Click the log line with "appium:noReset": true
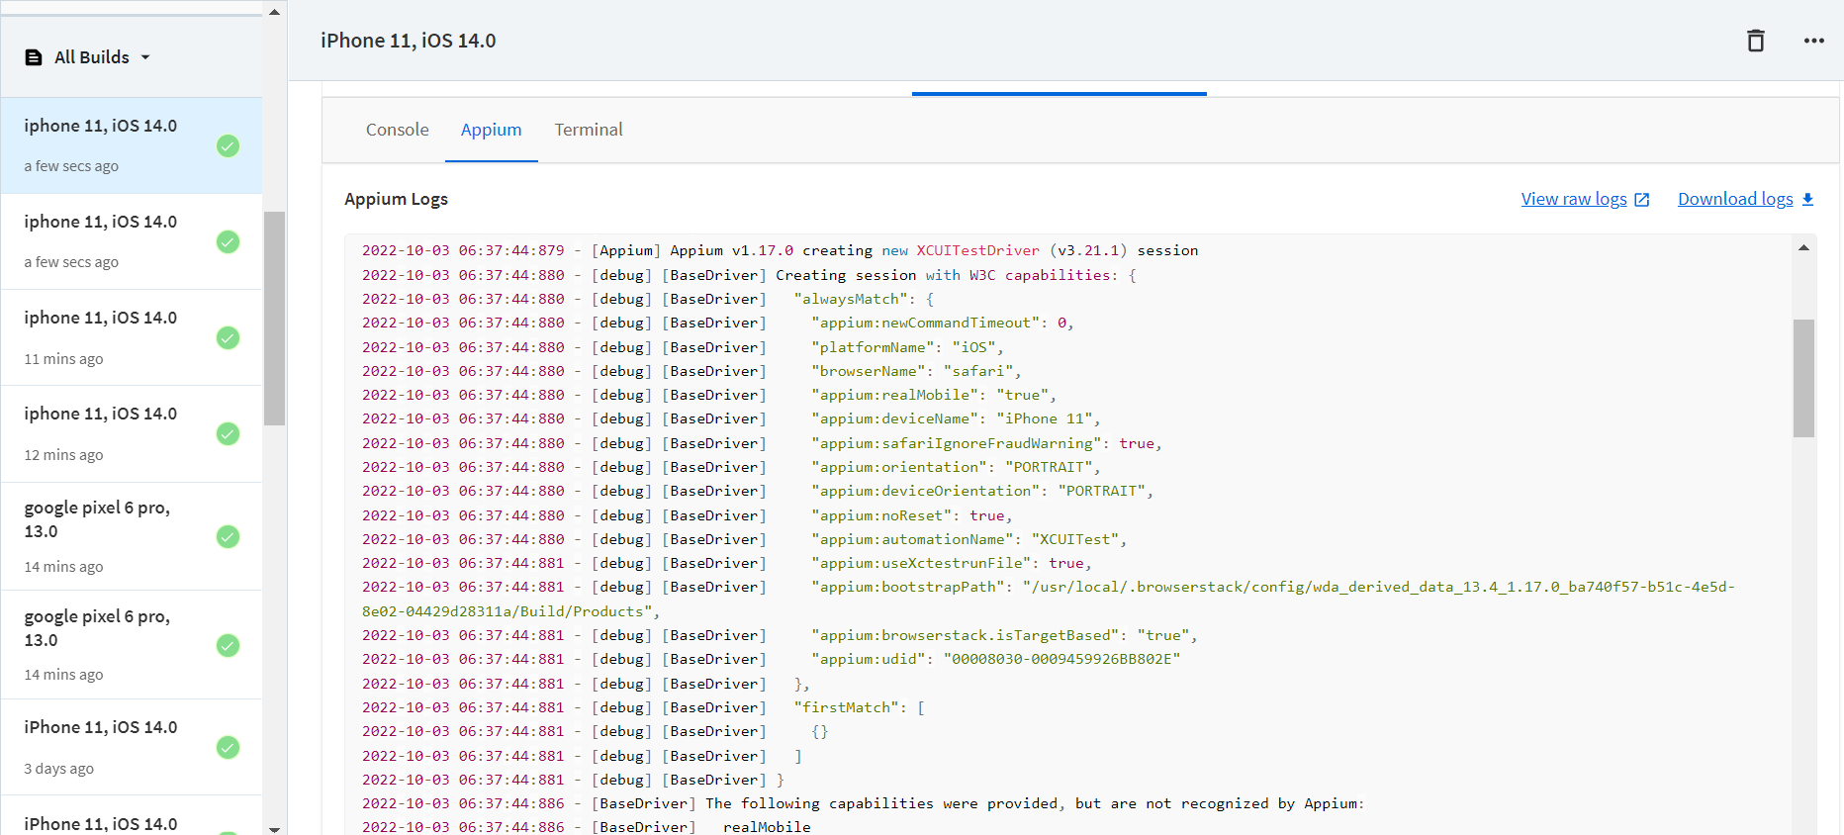The width and height of the screenshot is (1844, 835). 688,515
